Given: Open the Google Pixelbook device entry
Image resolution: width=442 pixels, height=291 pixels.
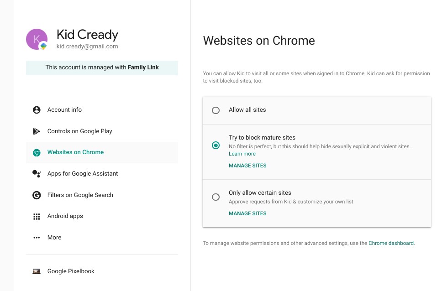Looking at the screenshot, I should tap(102, 271).
